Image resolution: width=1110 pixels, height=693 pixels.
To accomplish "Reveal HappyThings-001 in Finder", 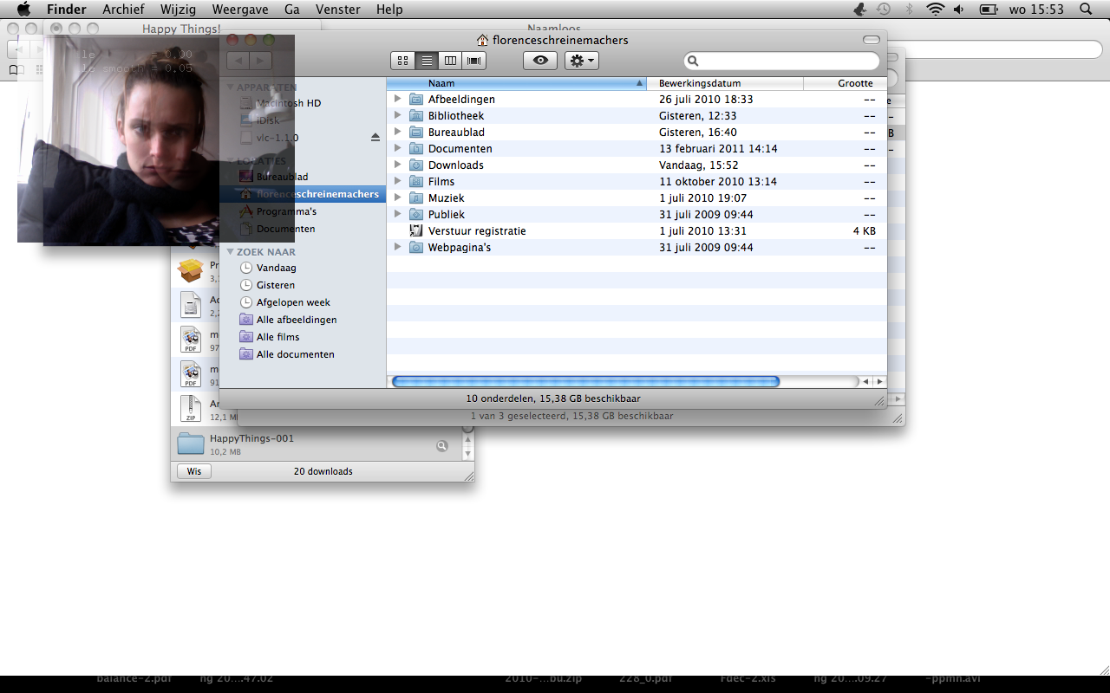I will [x=442, y=445].
